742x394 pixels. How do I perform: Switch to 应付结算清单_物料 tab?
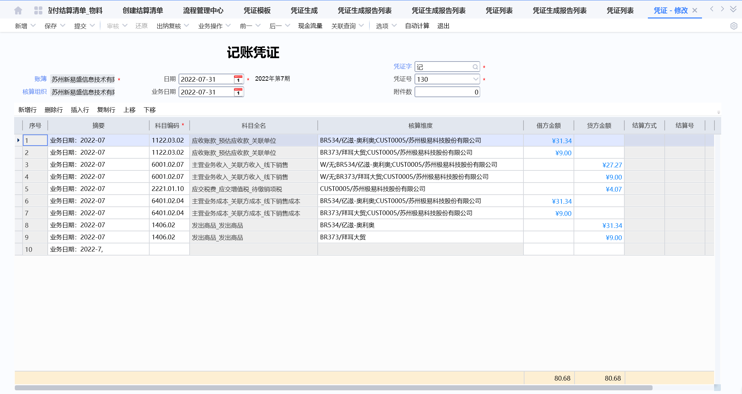point(75,10)
